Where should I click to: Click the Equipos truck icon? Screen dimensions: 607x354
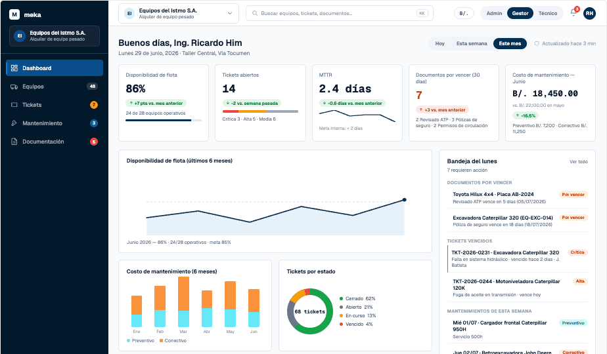(14, 87)
